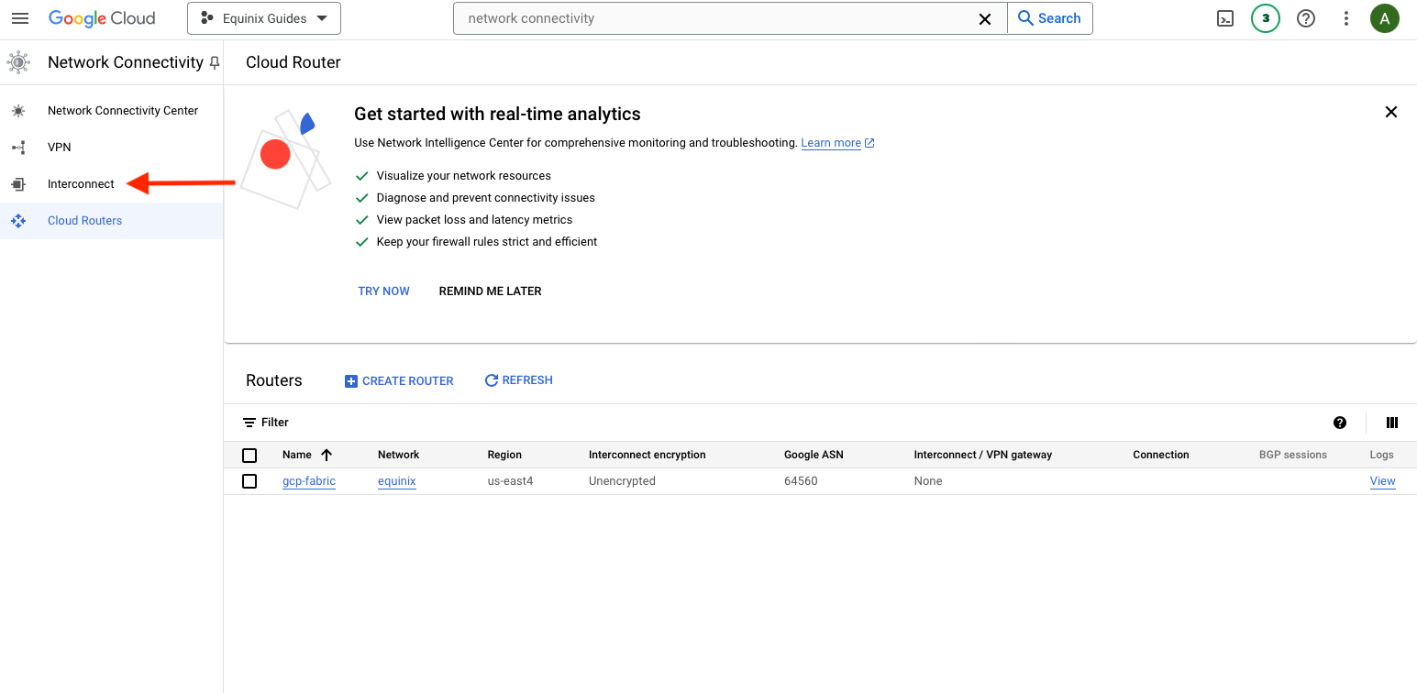
Task: Open the gcp-fabric router link
Action: (309, 481)
